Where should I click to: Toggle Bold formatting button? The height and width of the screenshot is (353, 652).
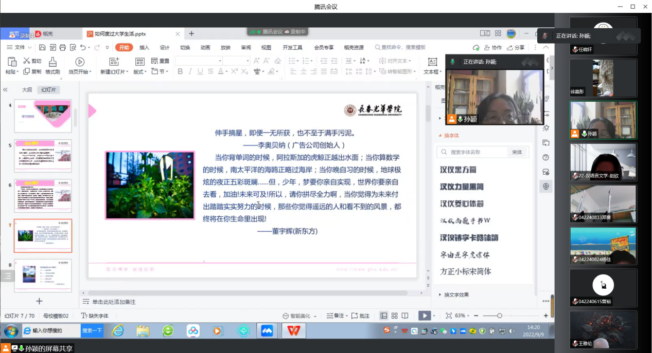[180, 71]
